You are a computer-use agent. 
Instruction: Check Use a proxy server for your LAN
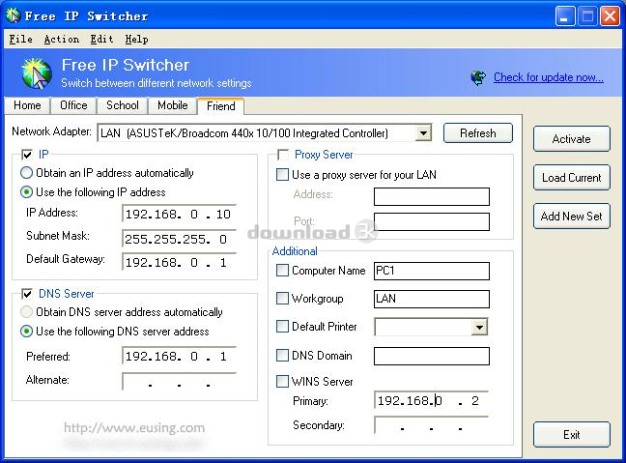pos(282,175)
